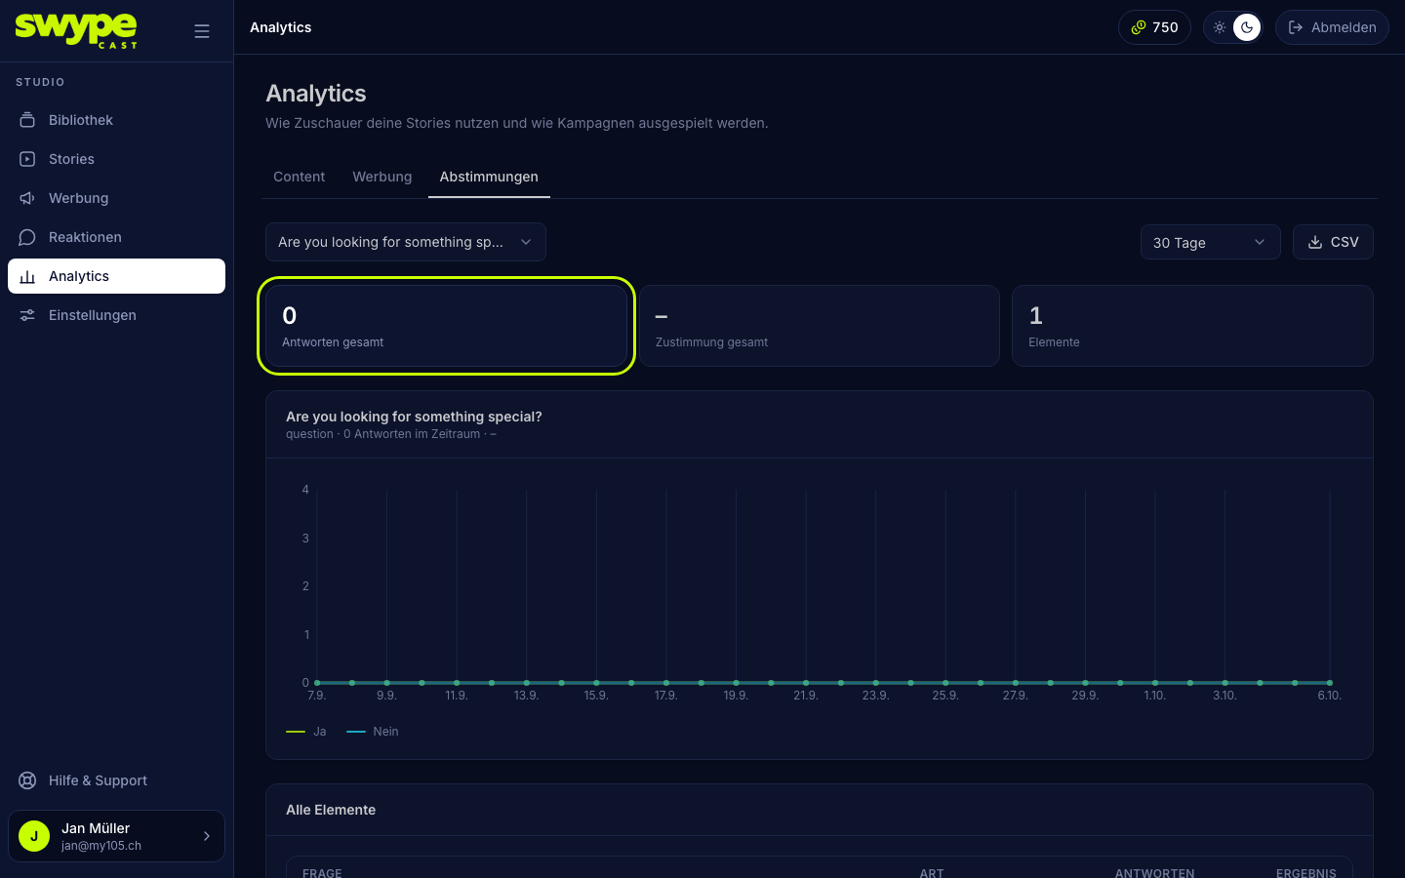Select the Abstimmungen tab
The width and height of the screenshot is (1405, 878).
[x=489, y=177]
